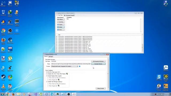The width and height of the screenshot is (171, 96).
Task: Open Visual Studio from the taskbar
Action: coord(30,94)
